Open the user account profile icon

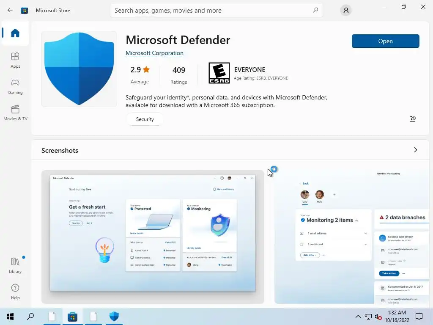346,11
